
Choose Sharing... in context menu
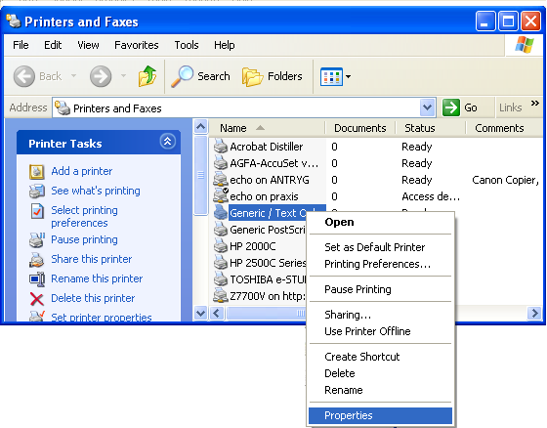pyautogui.click(x=380, y=315)
